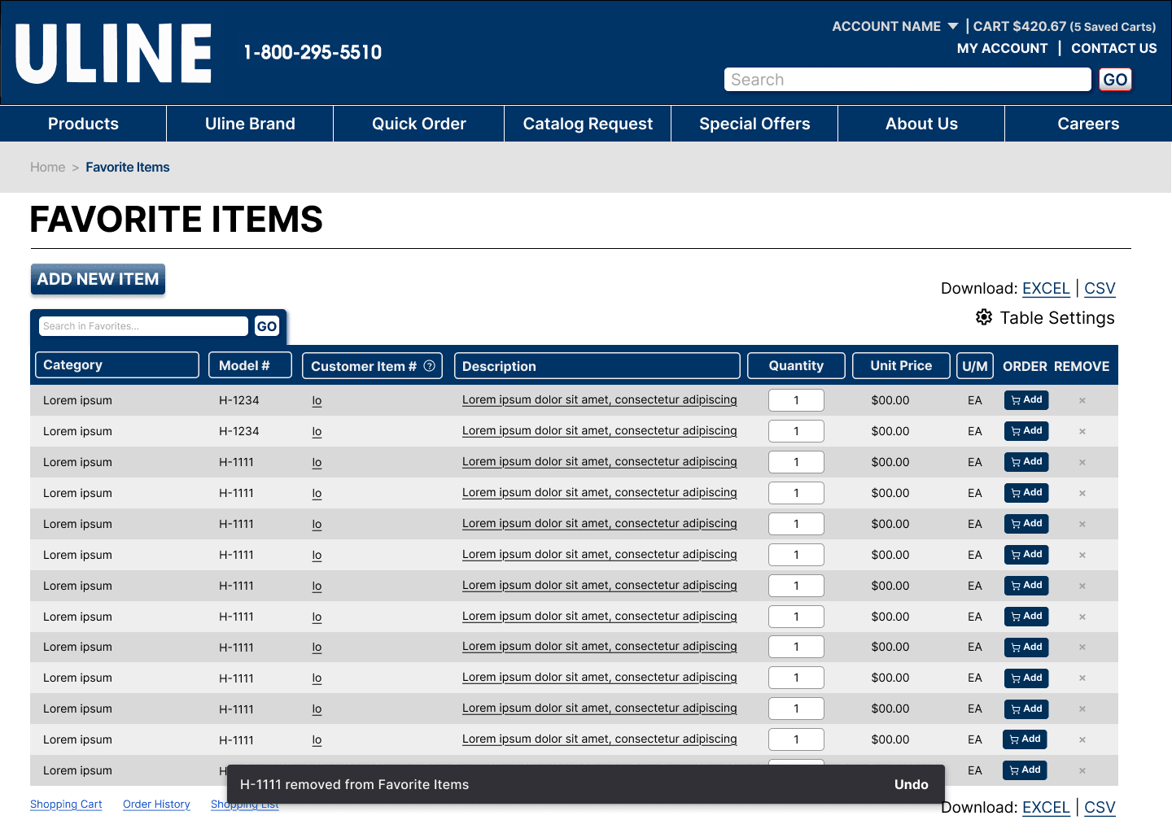Open the Order History footer link
This screenshot has width=1172, height=833.
coord(156,805)
